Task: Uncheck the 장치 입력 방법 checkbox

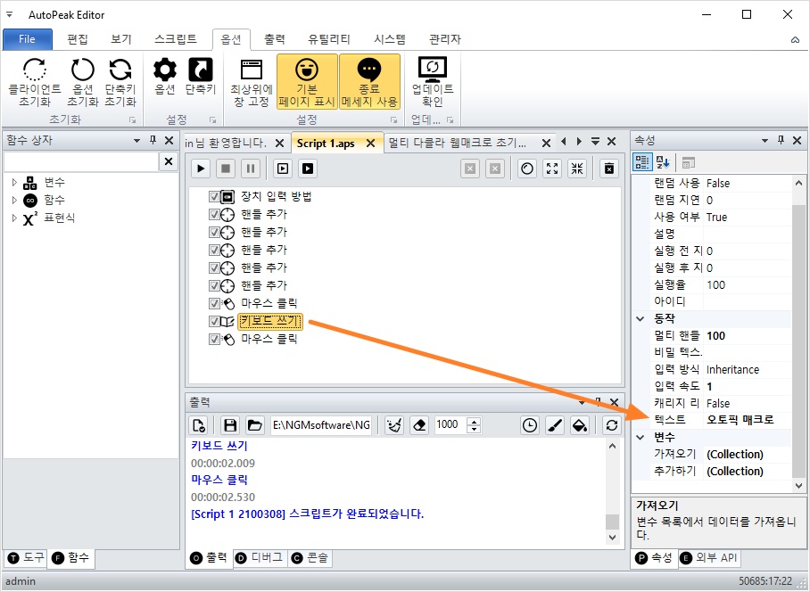Action: tap(214, 197)
